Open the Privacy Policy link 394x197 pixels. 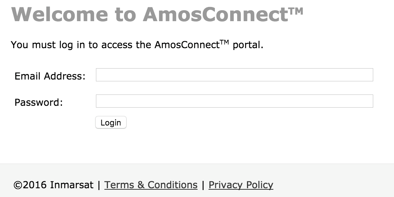tap(241, 185)
